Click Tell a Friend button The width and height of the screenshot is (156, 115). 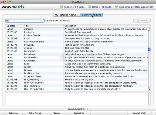pyautogui.click(x=35, y=113)
